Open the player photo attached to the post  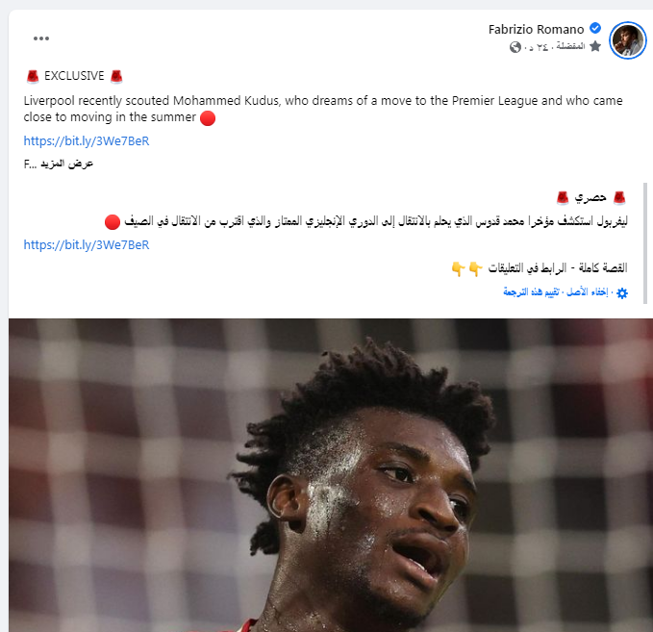coord(331,475)
